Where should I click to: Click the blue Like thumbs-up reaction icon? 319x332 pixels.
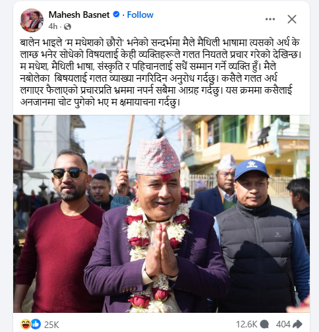pos(36,324)
